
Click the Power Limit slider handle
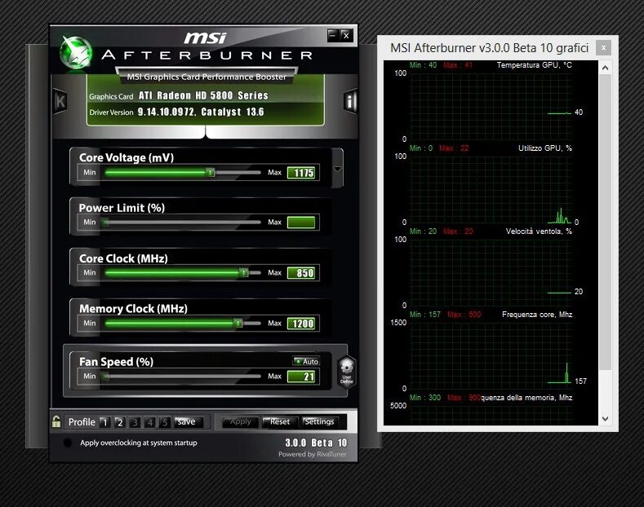[x=105, y=222]
